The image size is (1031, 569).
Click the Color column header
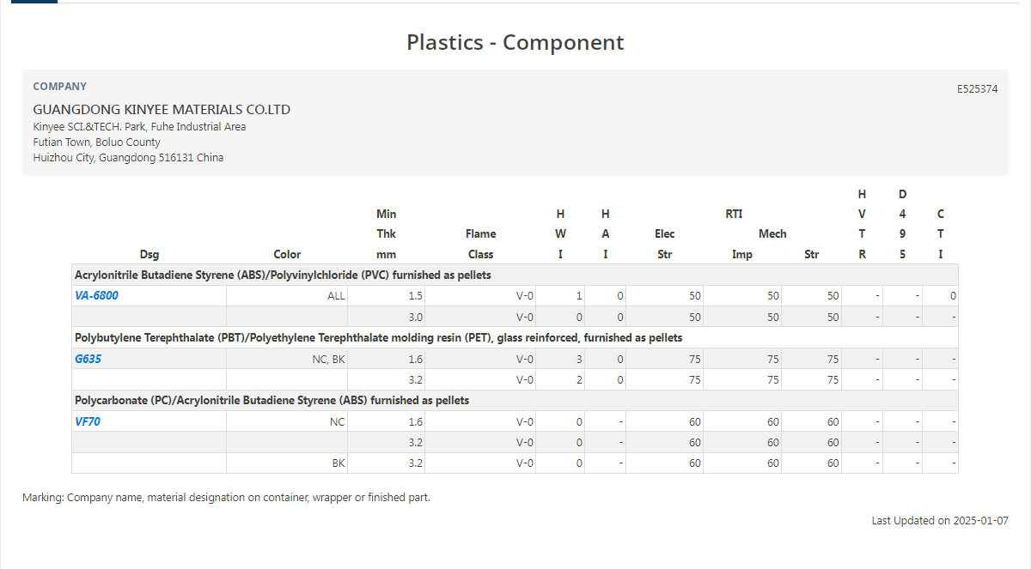pyautogui.click(x=287, y=254)
